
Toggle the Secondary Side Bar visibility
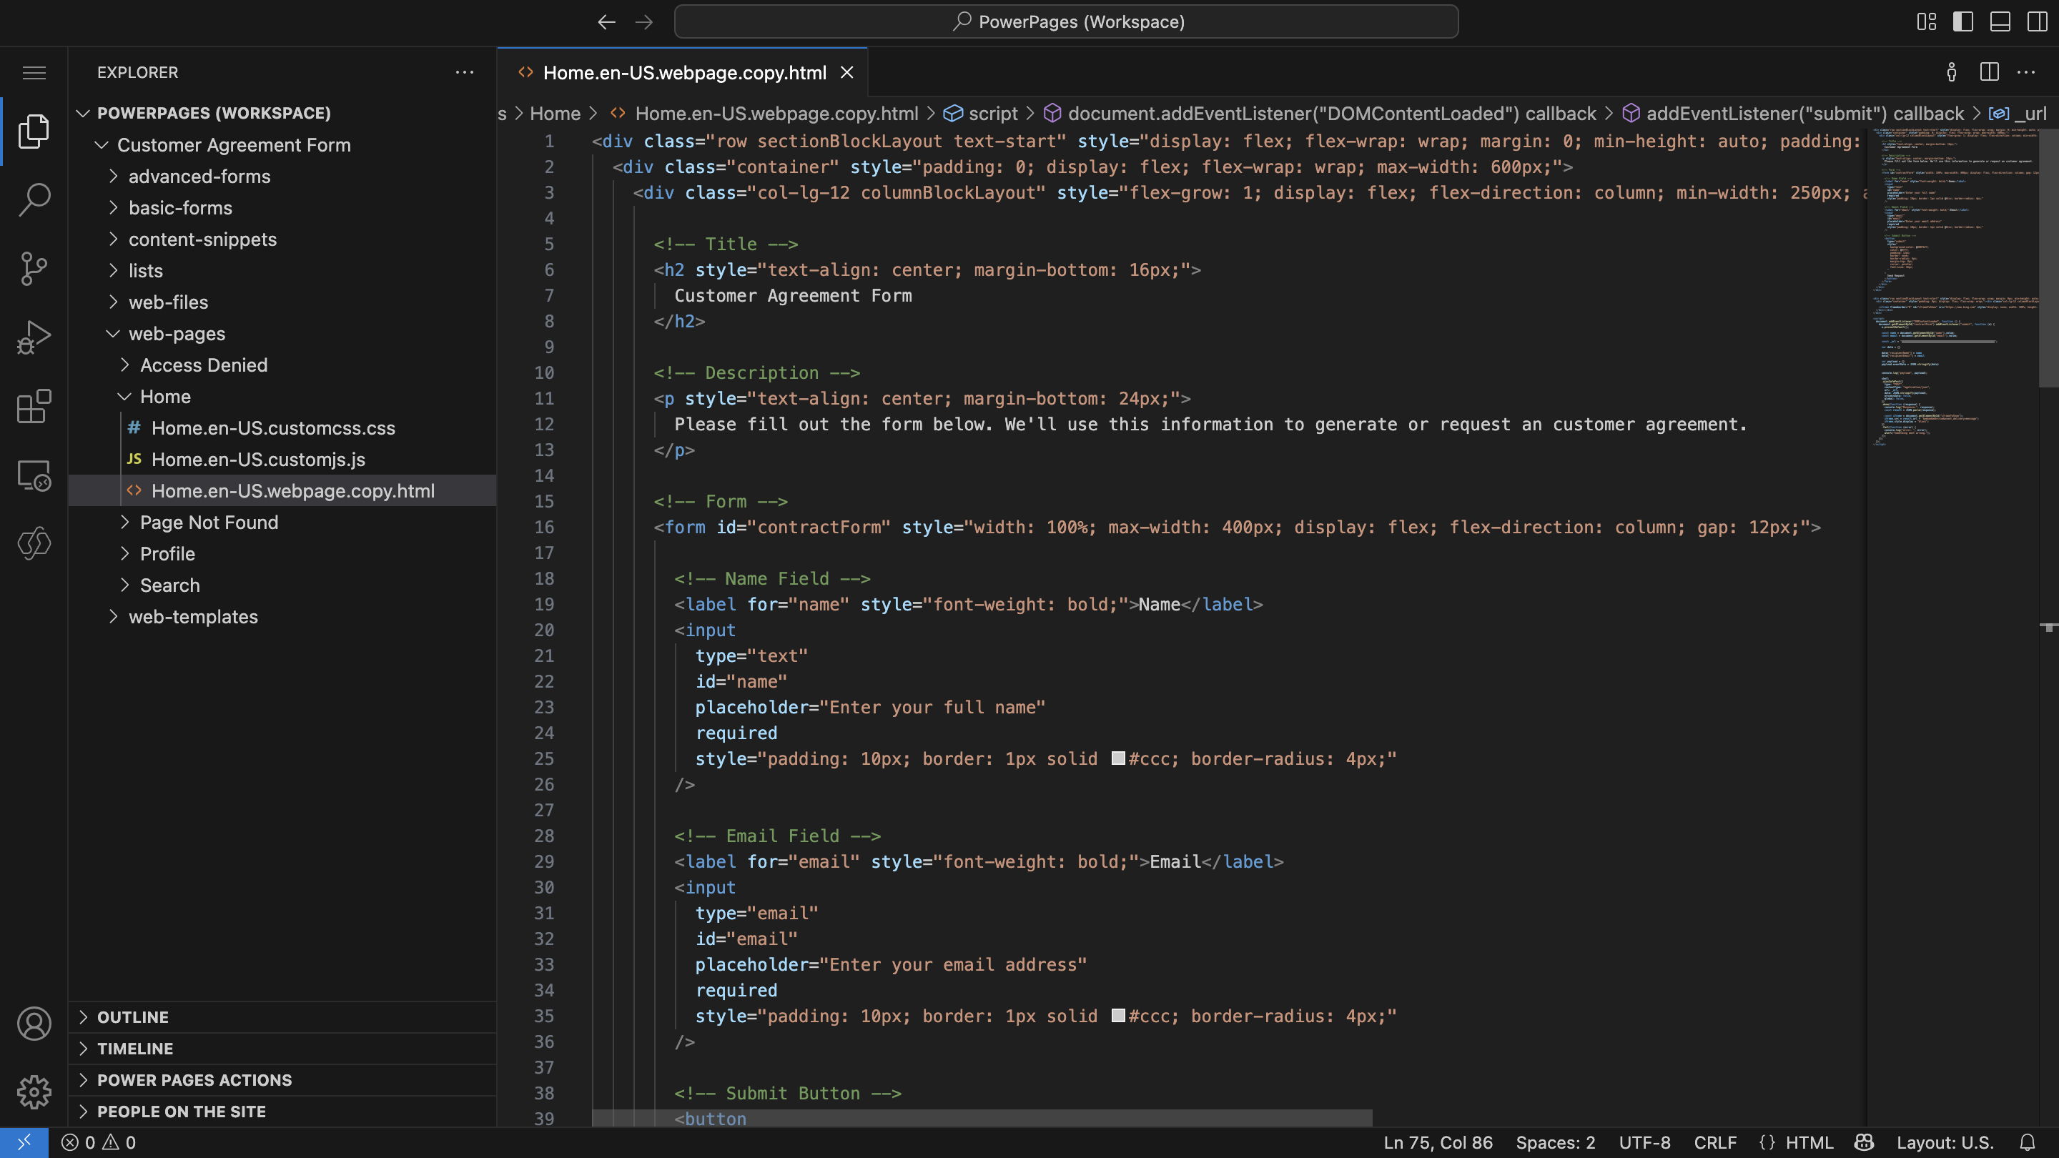click(2038, 21)
